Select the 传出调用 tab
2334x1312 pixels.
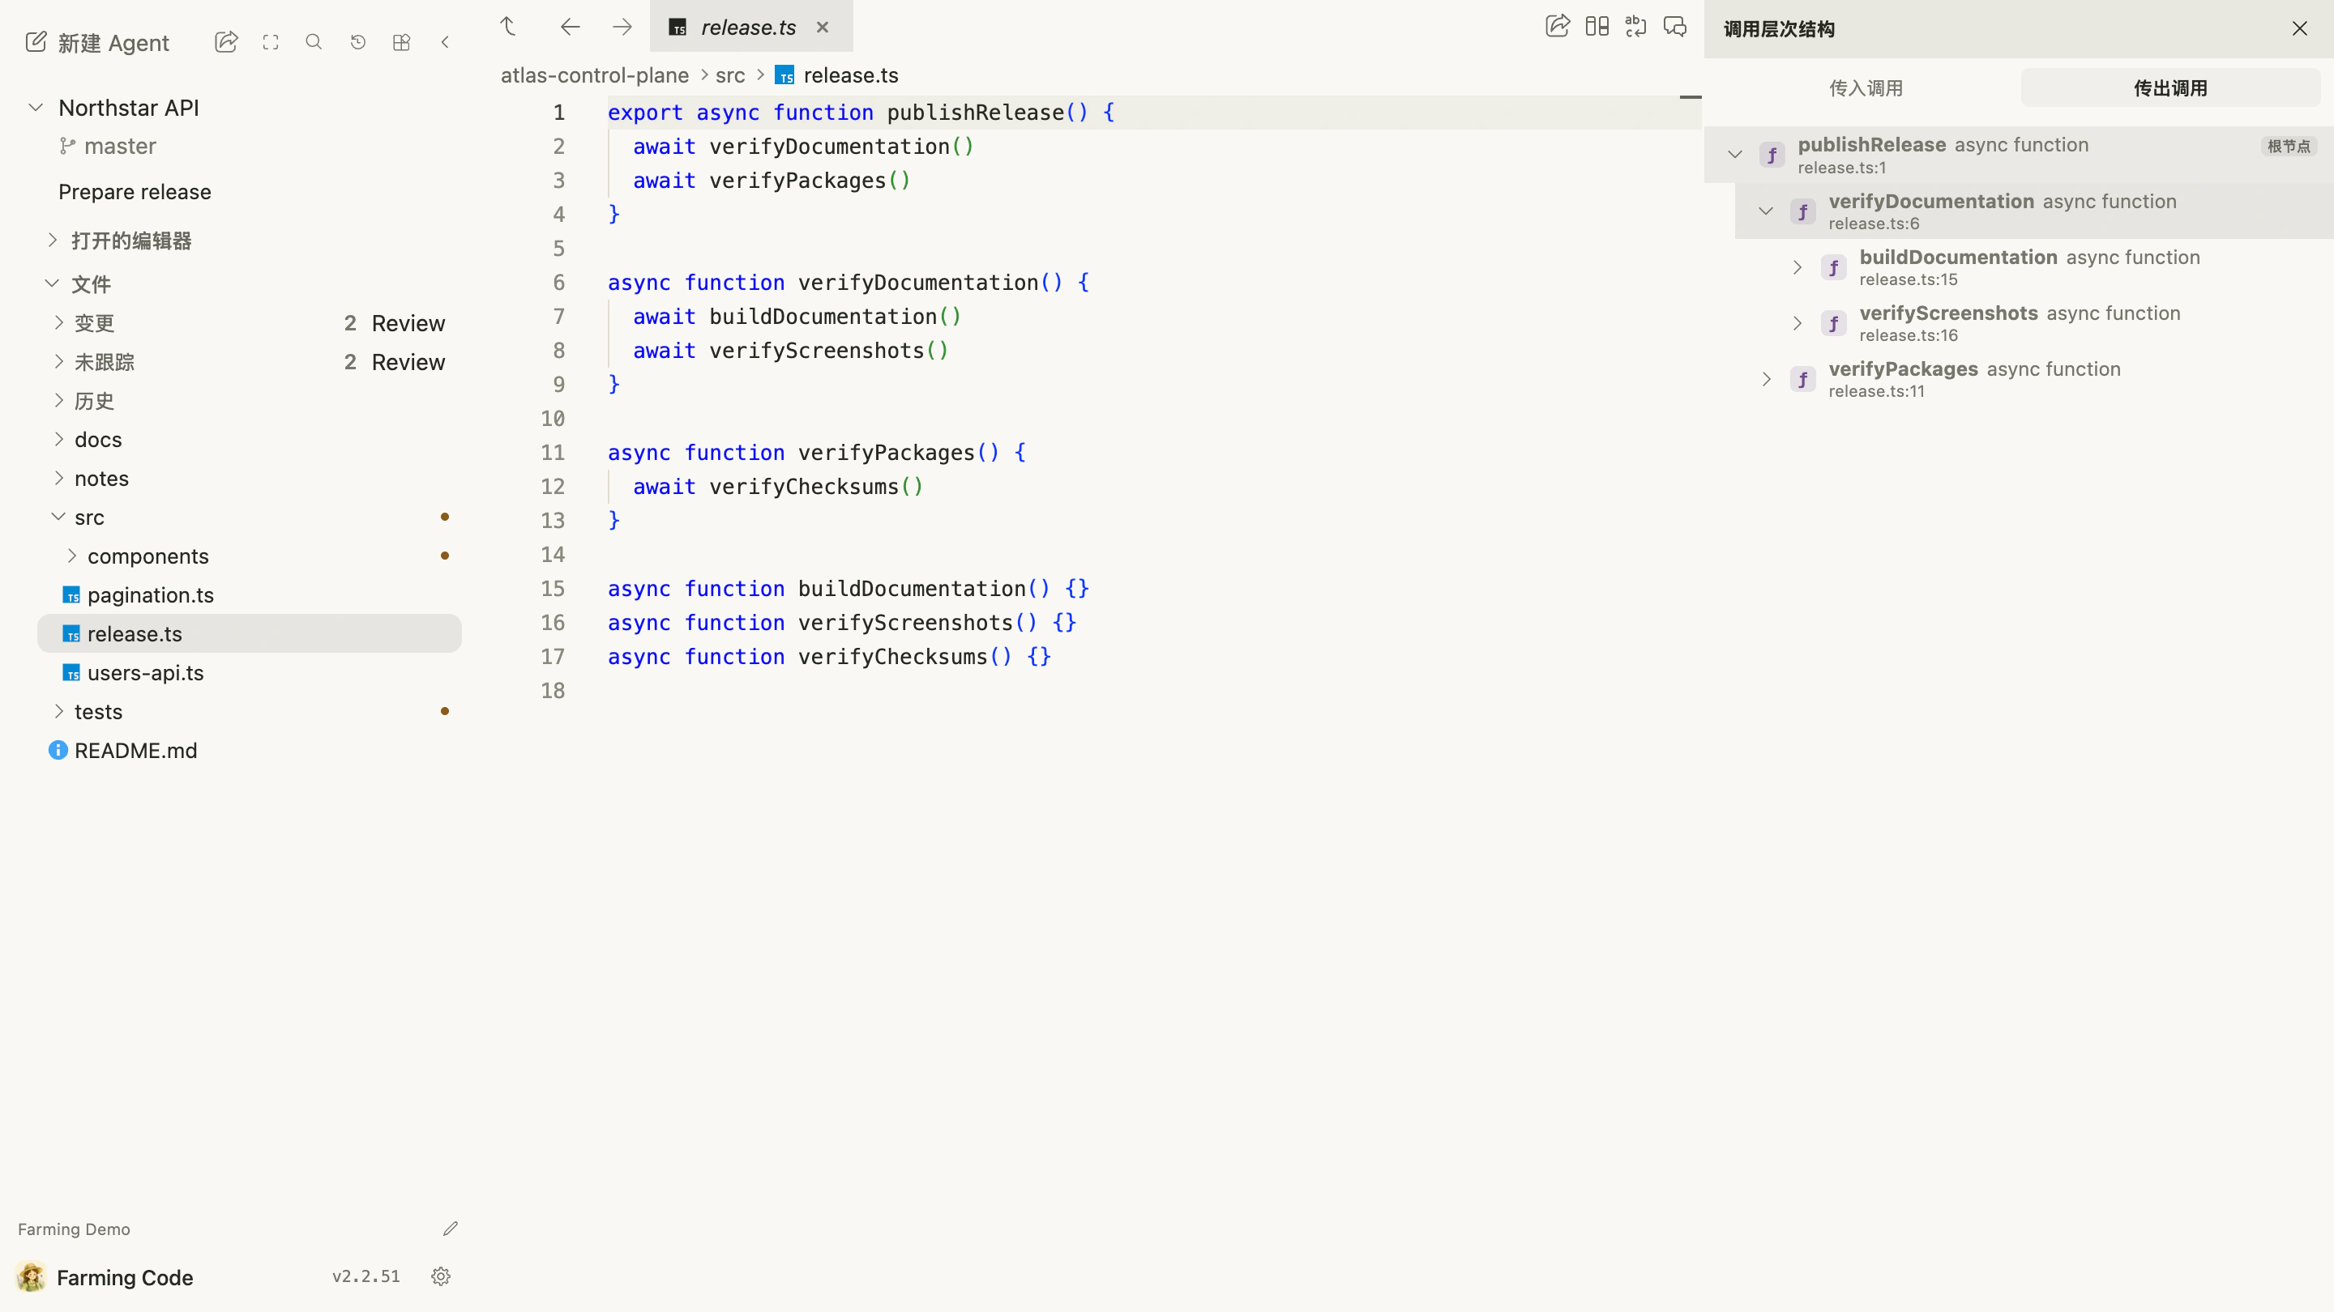(2170, 87)
